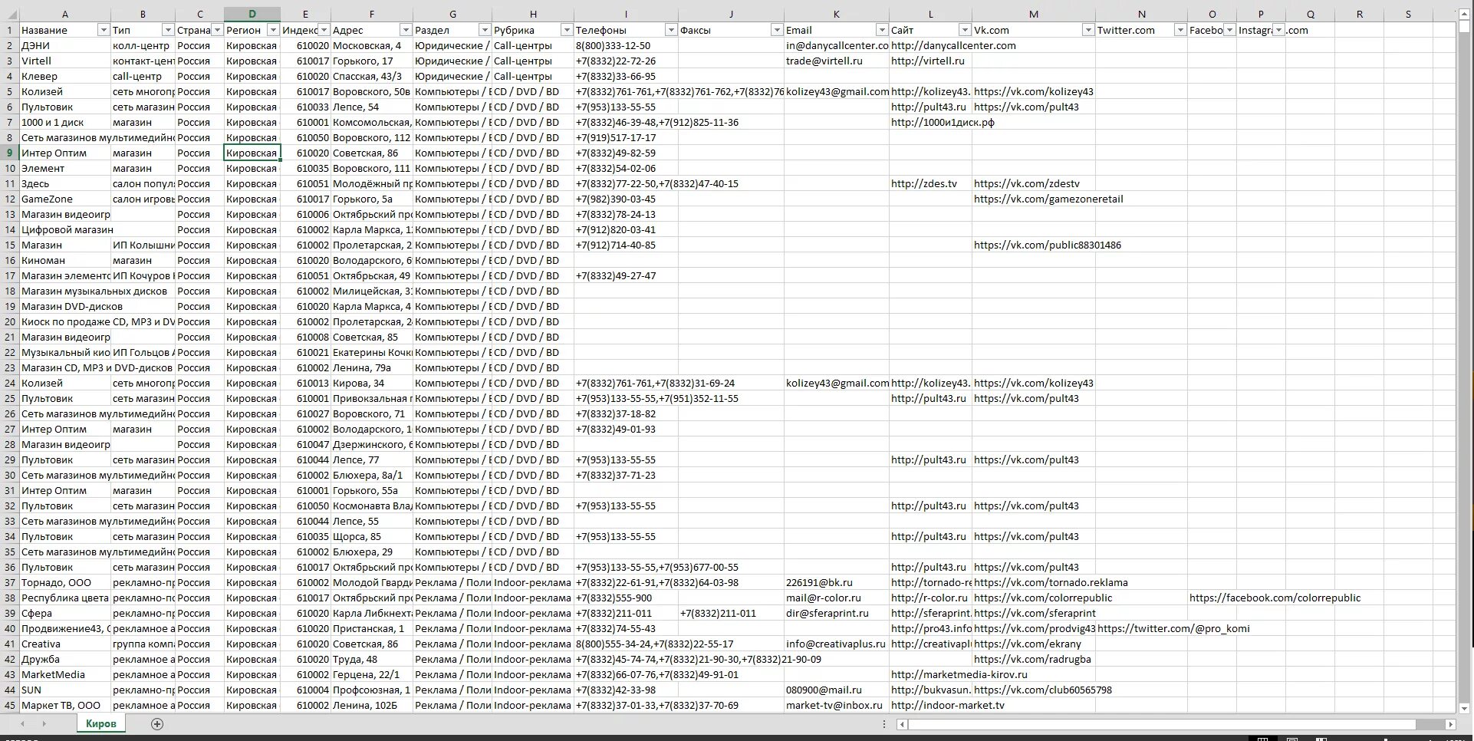Screen dimensions: 1474x741
Task: Open the Страна column filter dropdown
Action: tap(217, 30)
